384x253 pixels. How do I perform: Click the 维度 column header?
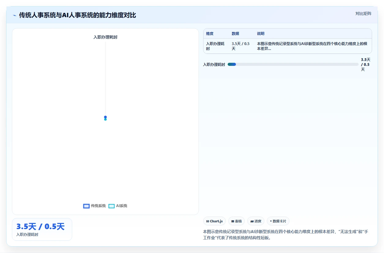[210, 34]
